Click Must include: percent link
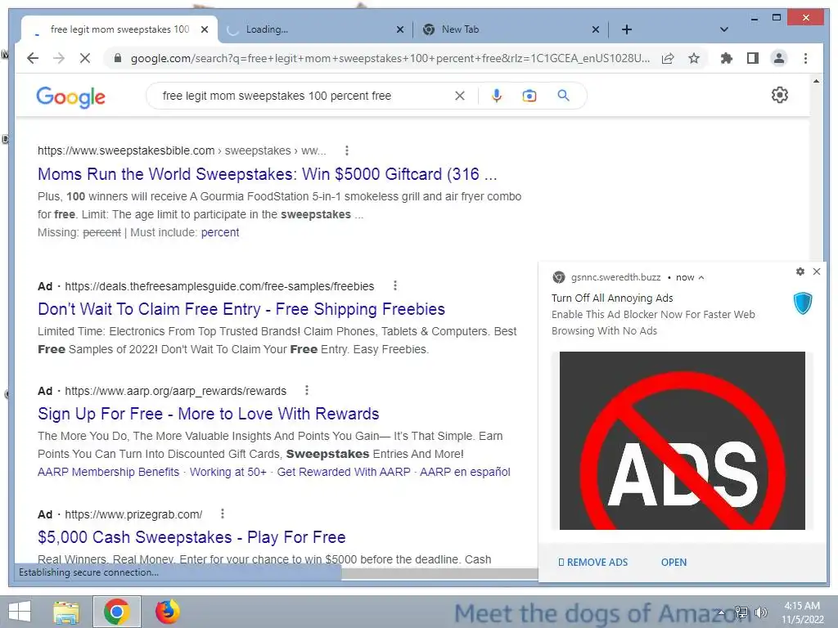838x628 pixels. coord(219,233)
